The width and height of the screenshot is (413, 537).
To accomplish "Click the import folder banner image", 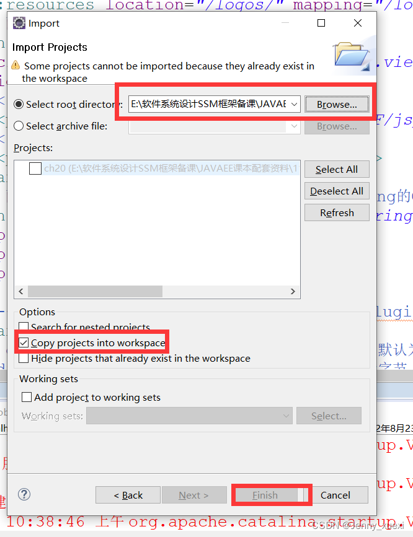I will (x=353, y=56).
